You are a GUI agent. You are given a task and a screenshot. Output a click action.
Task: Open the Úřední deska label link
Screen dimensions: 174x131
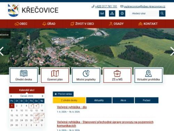click(24, 79)
